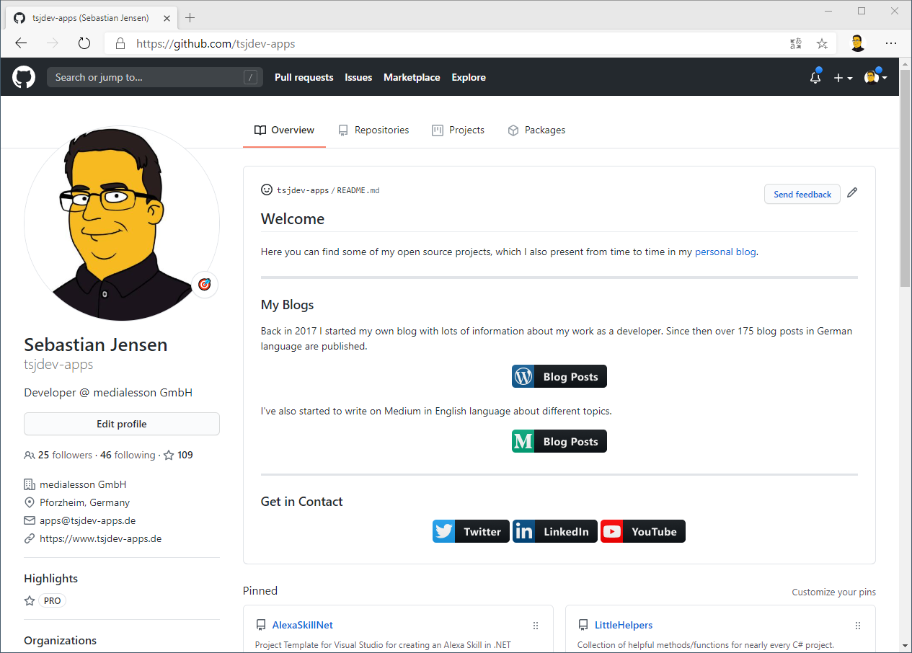
Task: Switch to the Repositories tab
Action: point(373,130)
